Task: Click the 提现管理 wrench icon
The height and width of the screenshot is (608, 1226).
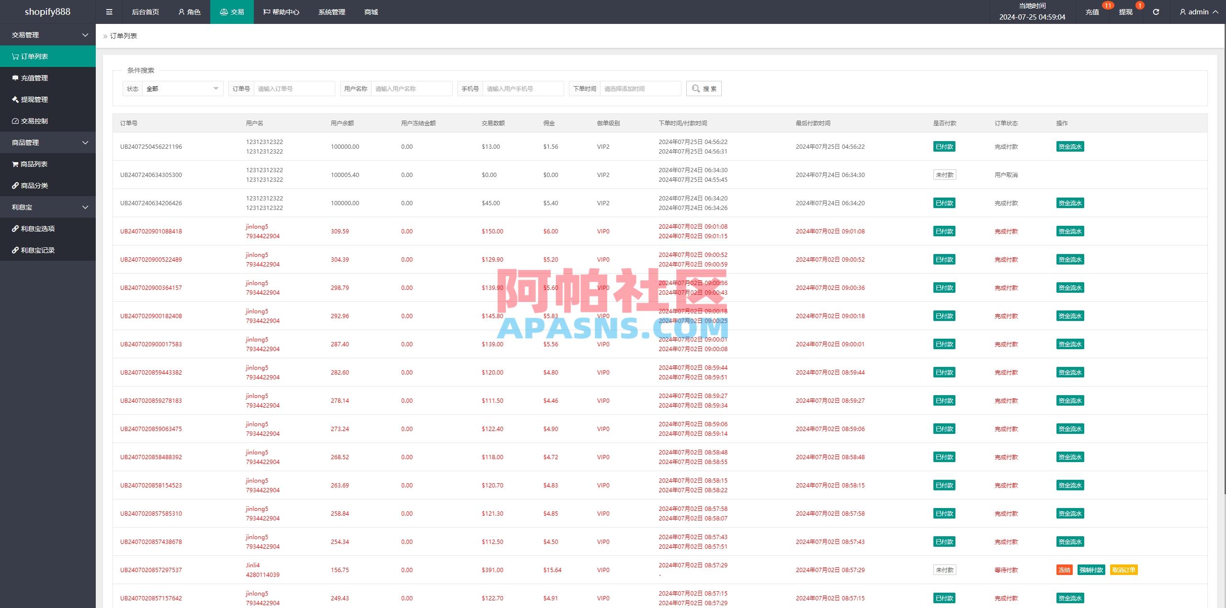Action: [14, 99]
